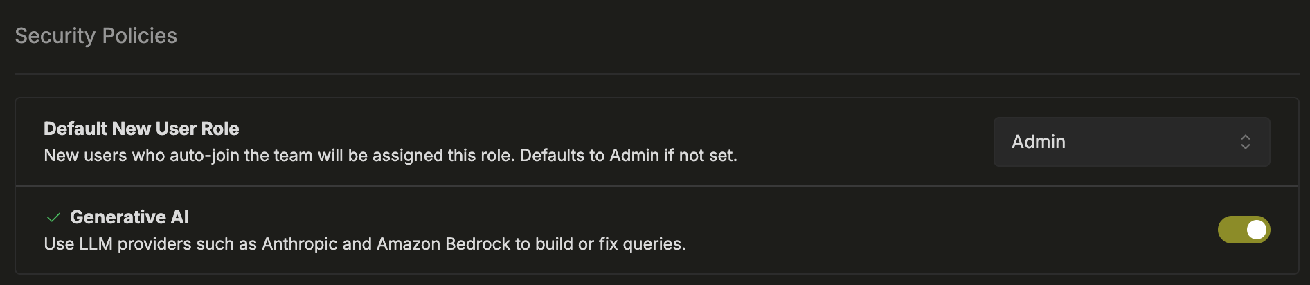Click the LLM providers description text
Viewport: 1310px width, 285px height.
pyautogui.click(x=365, y=244)
